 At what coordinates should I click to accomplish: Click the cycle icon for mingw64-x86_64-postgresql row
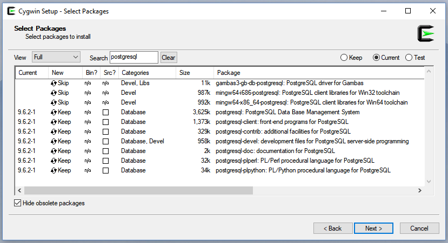[54, 102]
